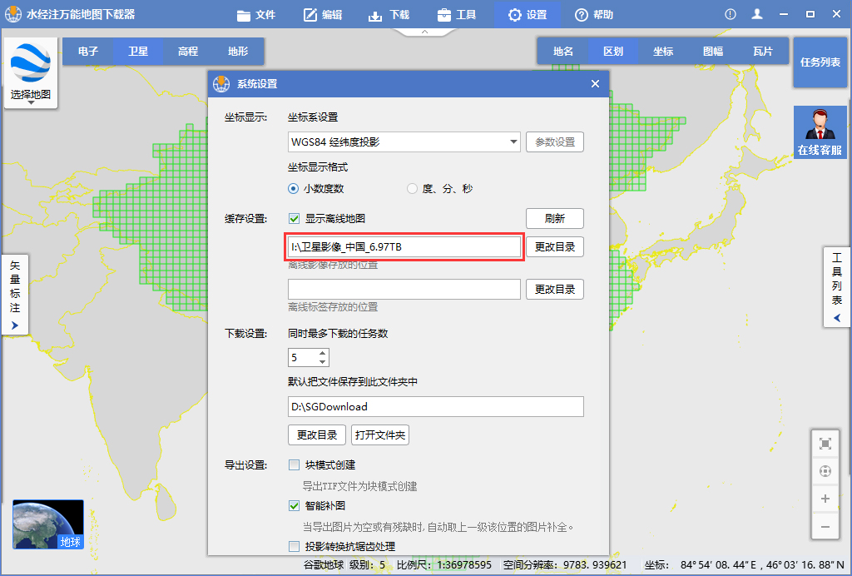Click the 帮助 toolbar icon
852x576 pixels.
click(594, 13)
